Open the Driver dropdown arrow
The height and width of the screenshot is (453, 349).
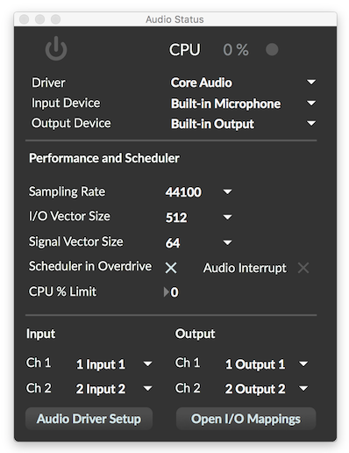pos(311,83)
